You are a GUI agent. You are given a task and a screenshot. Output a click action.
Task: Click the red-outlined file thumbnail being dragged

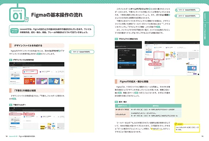pos(159,56)
